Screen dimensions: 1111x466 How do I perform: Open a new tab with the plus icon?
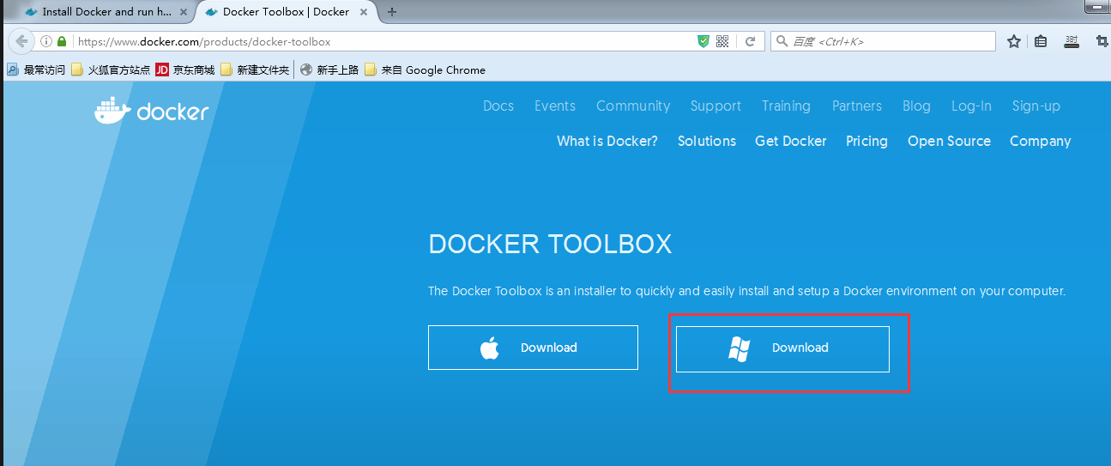tap(392, 12)
